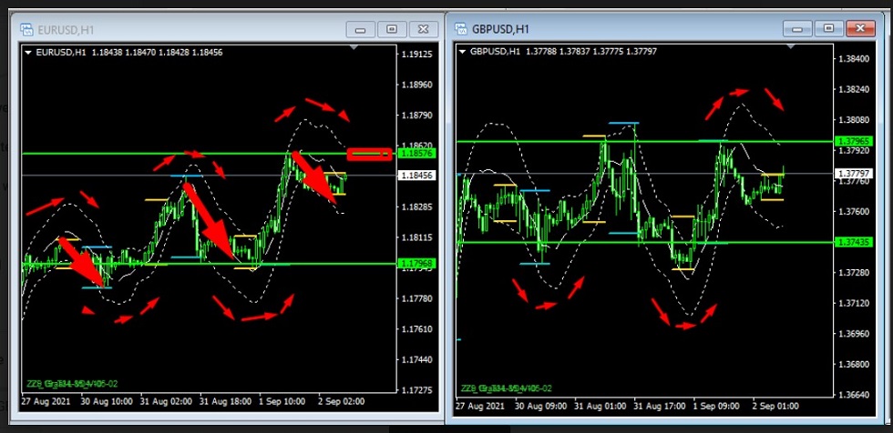Image resolution: width=893 pixels, height=433 pixels.
Task: Minimize the EURUSD,H1 chart window
Action: (362, 29)
